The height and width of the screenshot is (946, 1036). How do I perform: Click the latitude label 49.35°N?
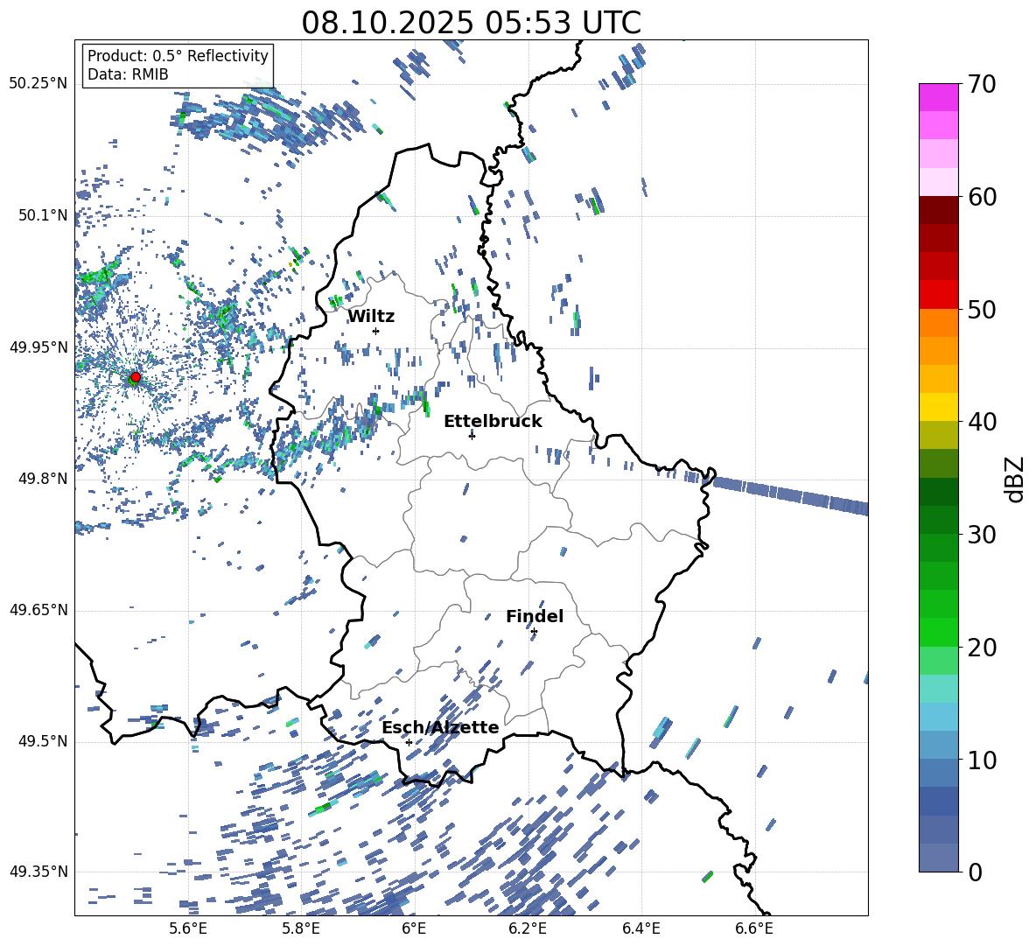tap(38, 872)
